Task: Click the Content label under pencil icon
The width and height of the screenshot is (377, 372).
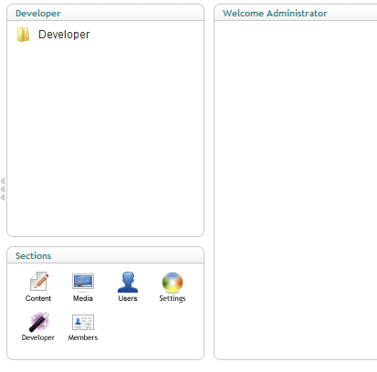Action: (38, 298)
